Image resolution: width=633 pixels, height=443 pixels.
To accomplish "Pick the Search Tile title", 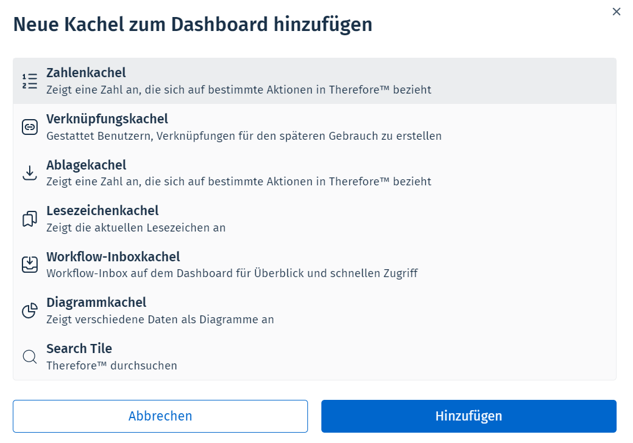I will [79, 348].
